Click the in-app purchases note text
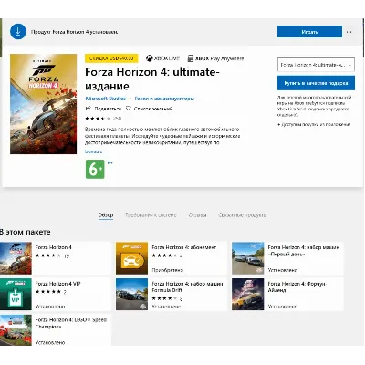The width and height of the screenshot is (365, 365). [x=314, y=124]
